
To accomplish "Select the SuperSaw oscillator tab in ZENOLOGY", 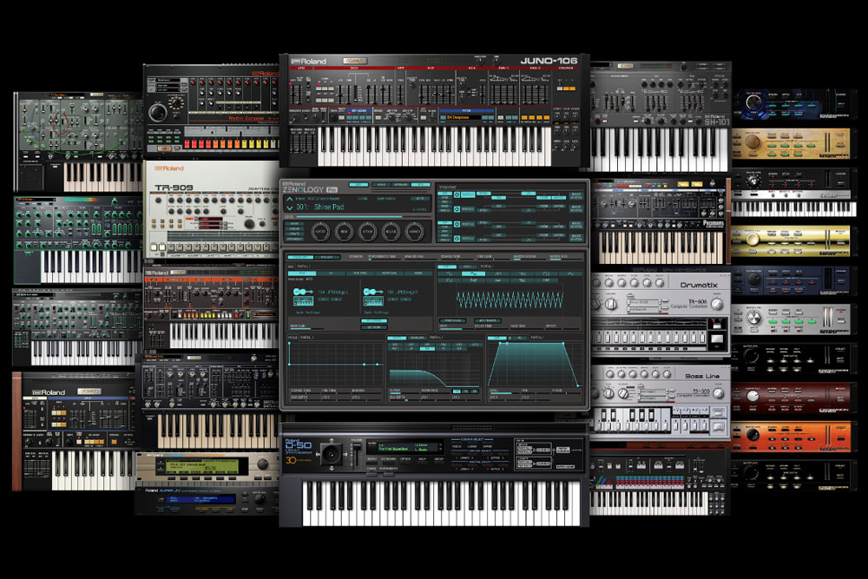I will click(x=389, y=273).
